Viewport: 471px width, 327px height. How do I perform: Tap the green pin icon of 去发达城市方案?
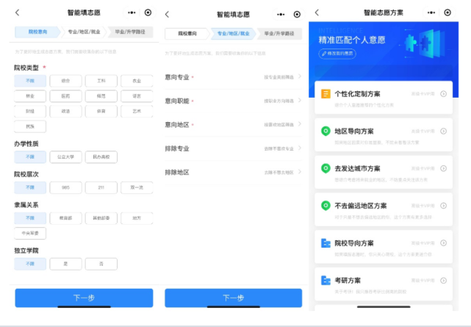[326, 168]
